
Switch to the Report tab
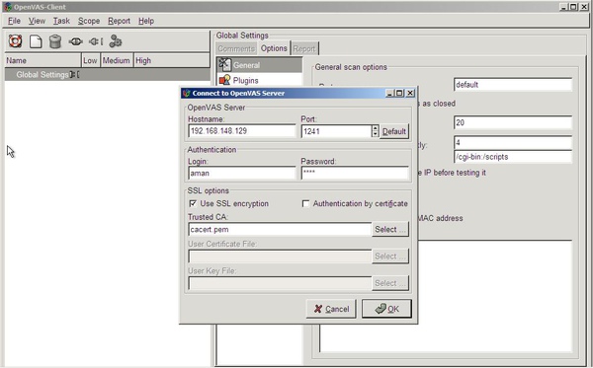click(x=304, y=48)
